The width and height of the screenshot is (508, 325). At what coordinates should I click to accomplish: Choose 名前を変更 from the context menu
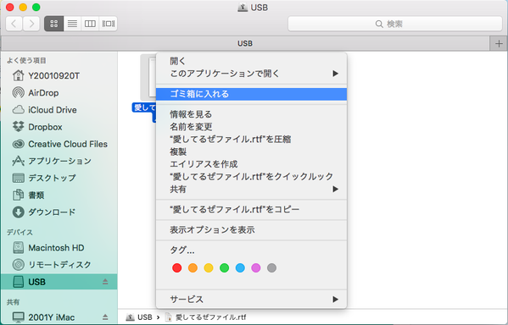(x=251, y=127)
